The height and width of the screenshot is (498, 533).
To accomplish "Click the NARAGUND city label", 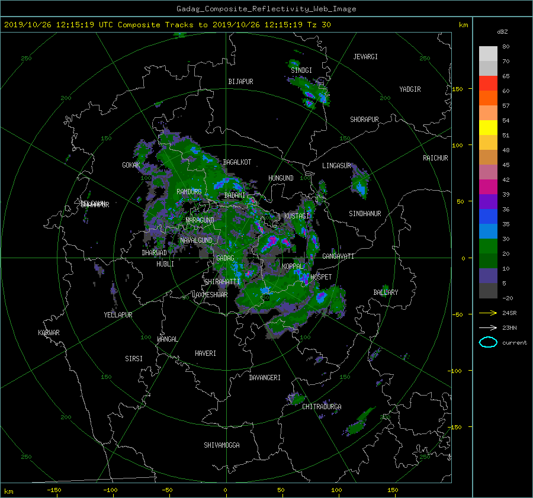I will point(200,220).
